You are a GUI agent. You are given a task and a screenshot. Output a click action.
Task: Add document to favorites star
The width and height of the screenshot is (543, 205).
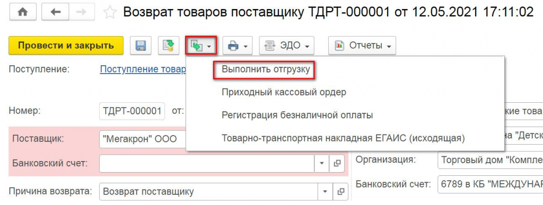(x=110, y=12)
